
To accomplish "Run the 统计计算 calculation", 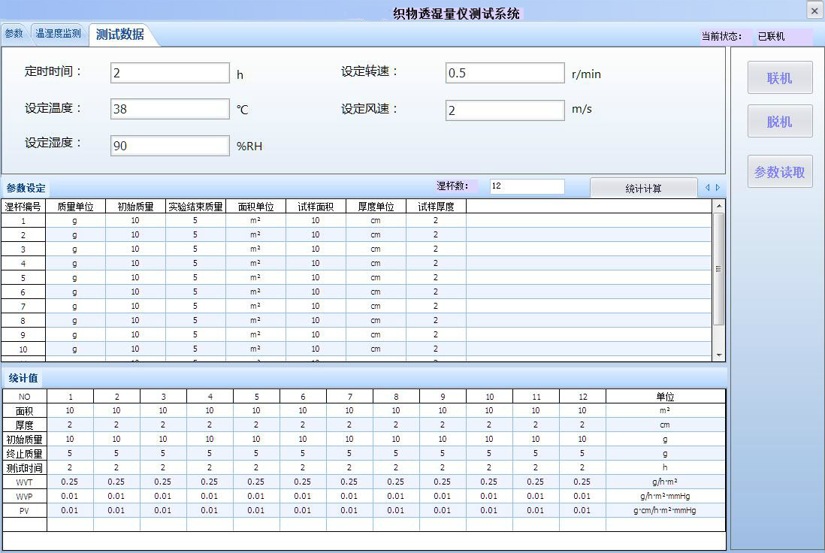I will pos(645,187).
